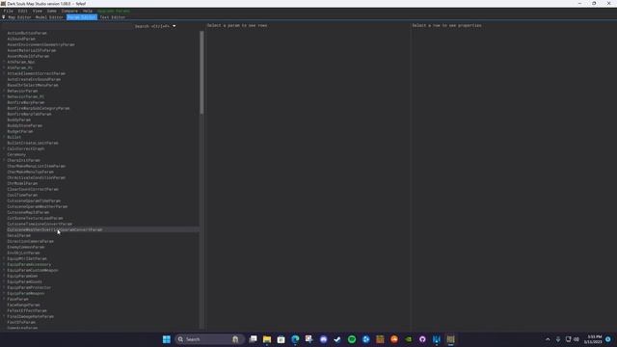Viewport: 617px width, 347px height.
Task: Switch to the Text Editor tab
Action: coord(113,17)
